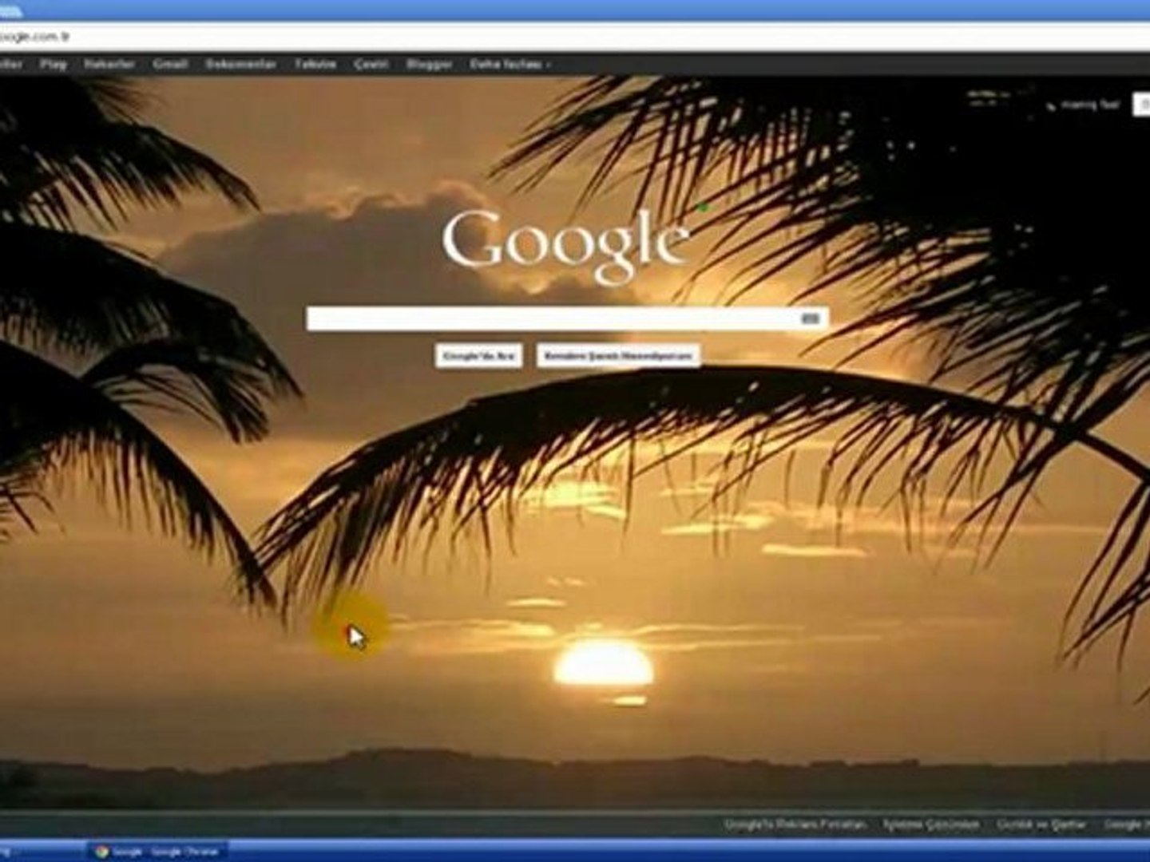Screen dimensions: 1150x862
Task: Open Haberler in the top Google bar
Action: point(109,64)
